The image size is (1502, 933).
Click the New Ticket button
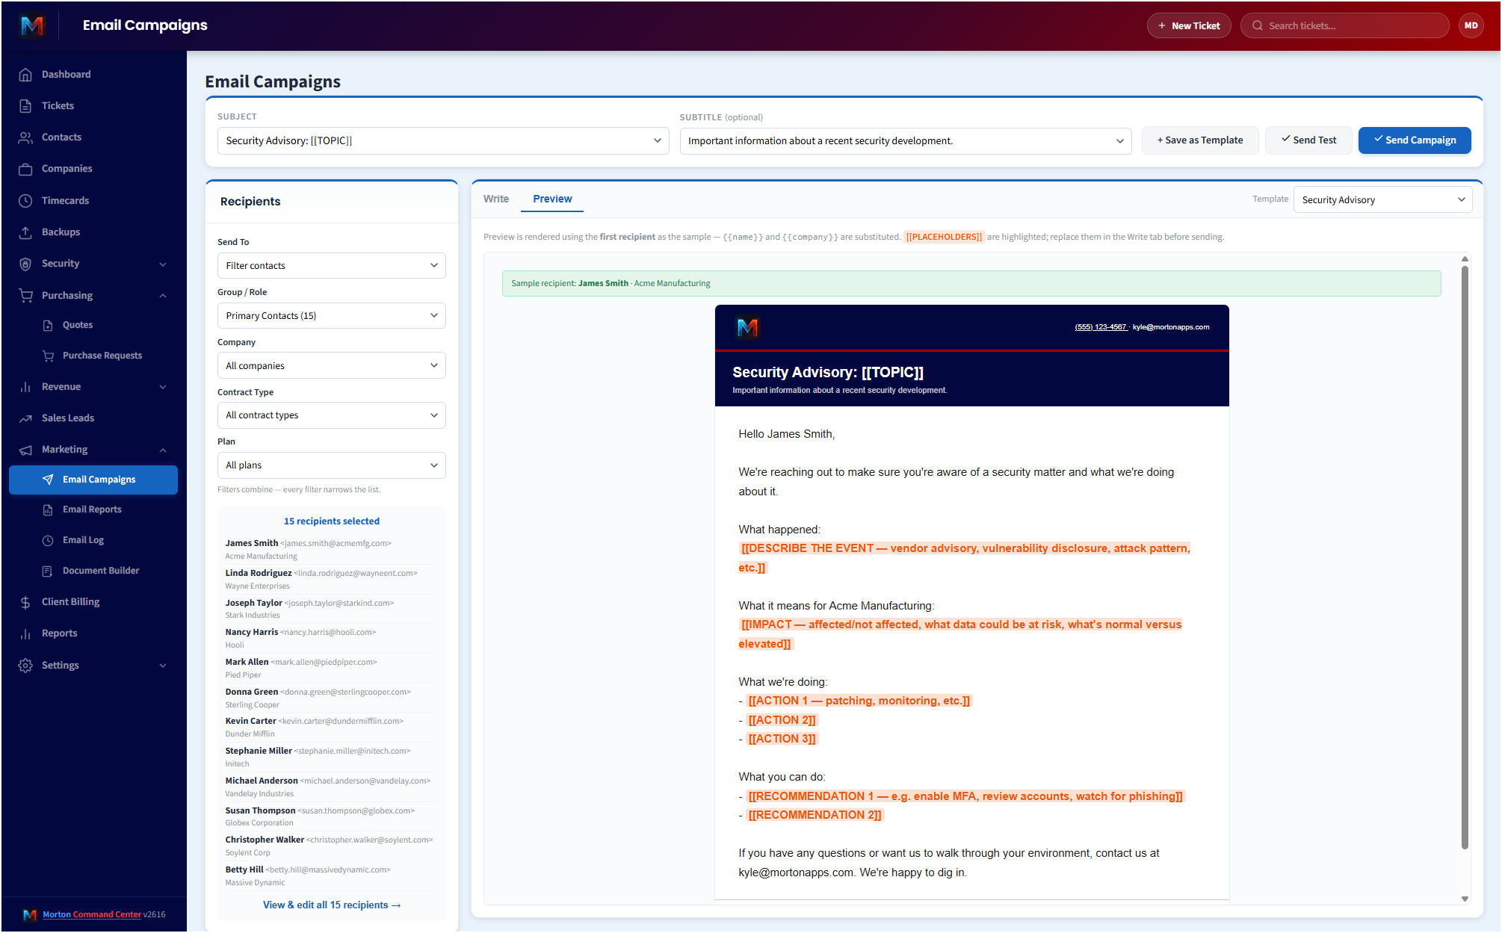pyautogui.click(x=1188, y=25)
